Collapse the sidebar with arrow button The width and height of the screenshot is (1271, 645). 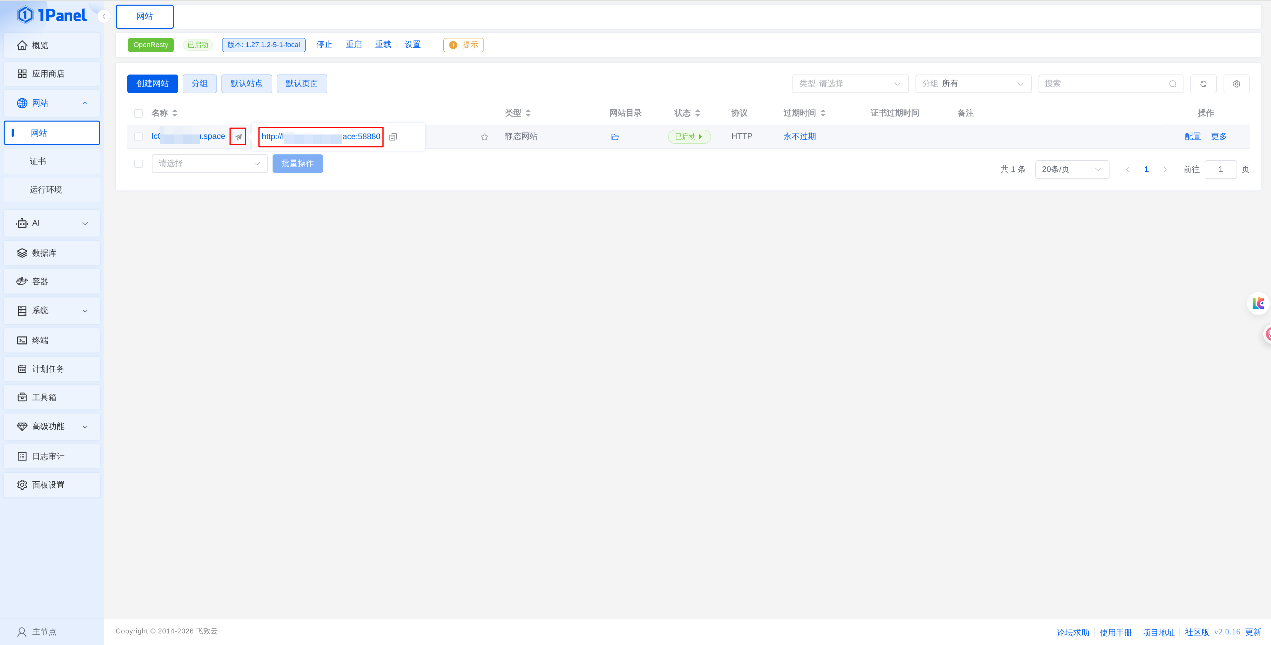104,16
